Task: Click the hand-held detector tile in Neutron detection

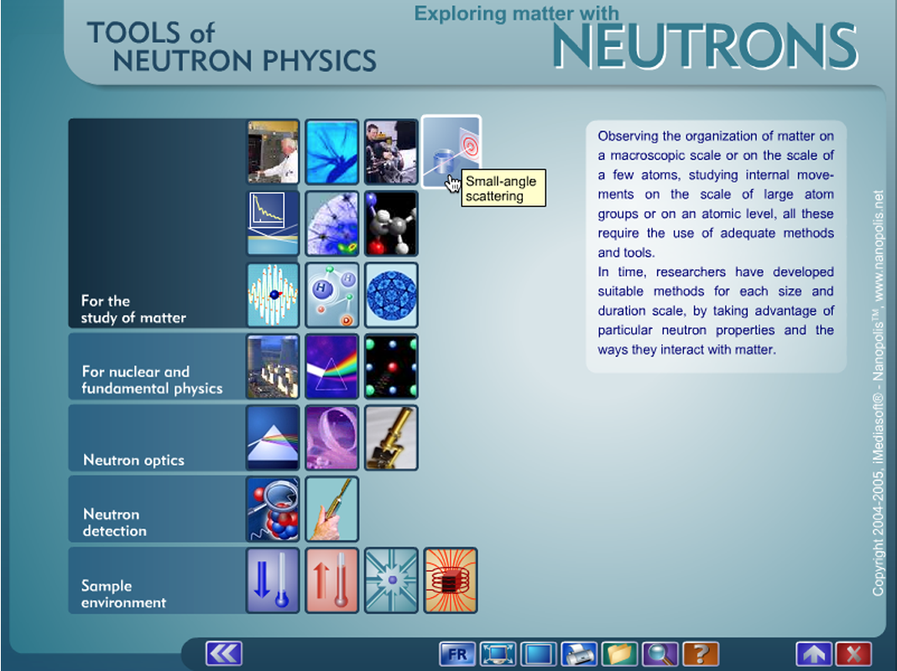Action: tap(331, 509)
